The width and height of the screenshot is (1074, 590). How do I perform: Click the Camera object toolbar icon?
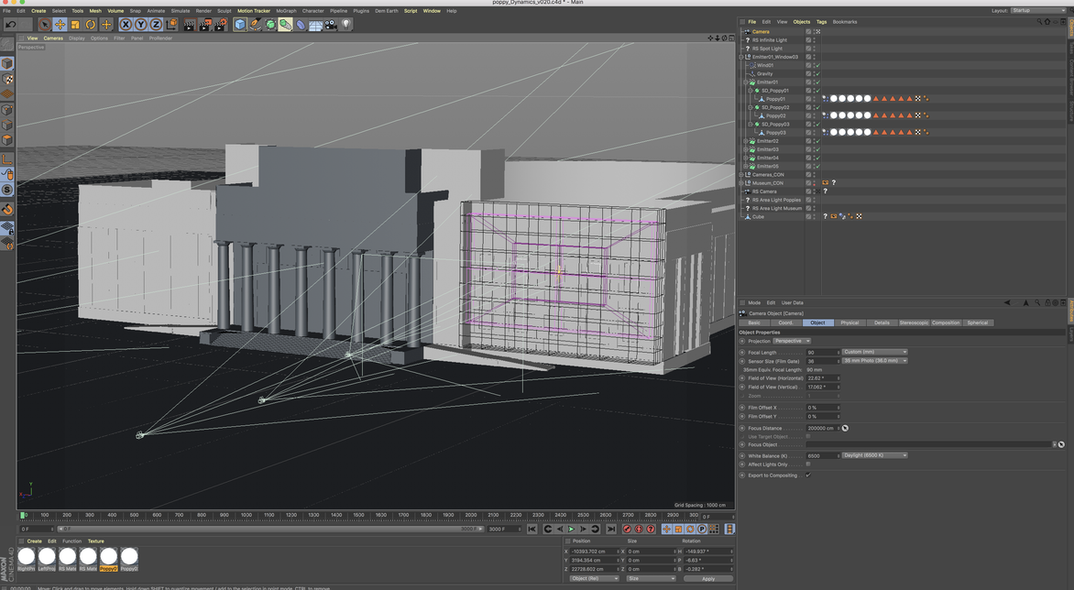click(331, 25)
